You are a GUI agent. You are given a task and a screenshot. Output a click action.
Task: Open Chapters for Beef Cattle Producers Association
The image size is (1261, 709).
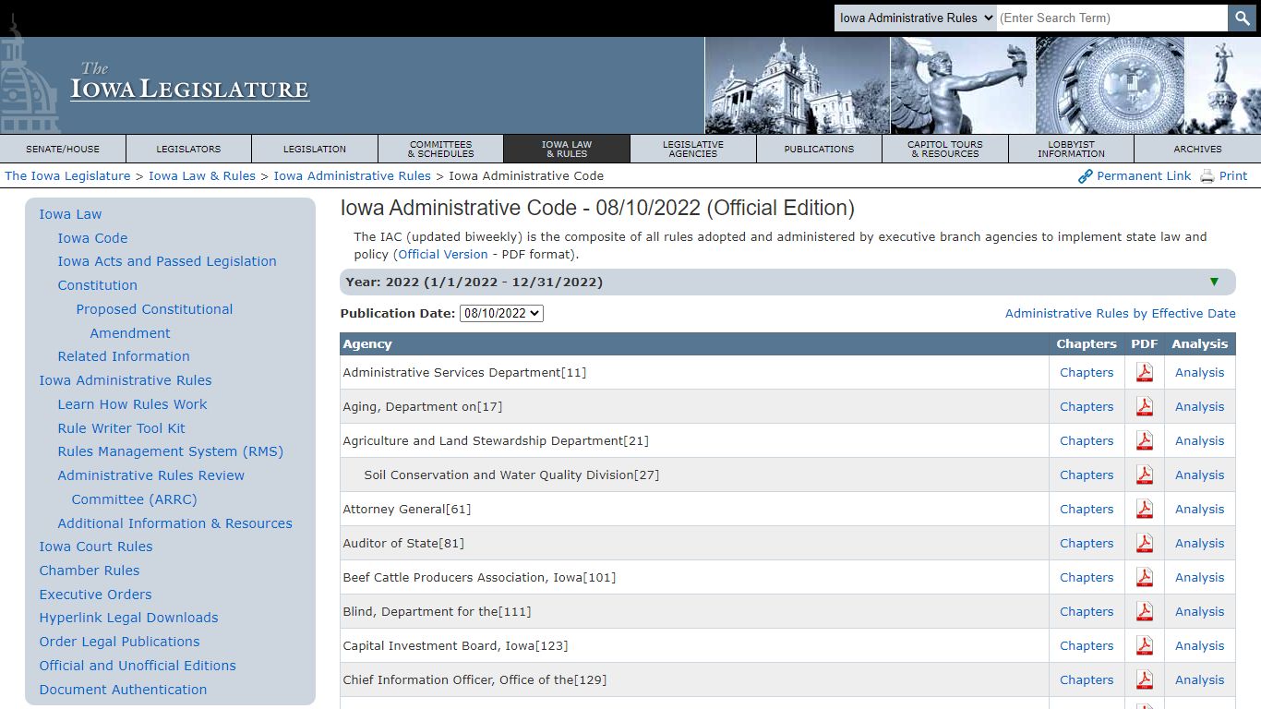1087,577
